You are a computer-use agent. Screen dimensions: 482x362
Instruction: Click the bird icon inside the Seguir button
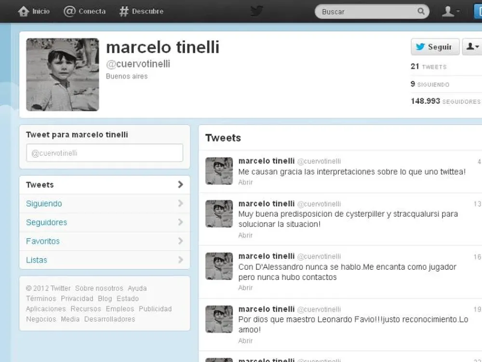click(x=420, y=47)
